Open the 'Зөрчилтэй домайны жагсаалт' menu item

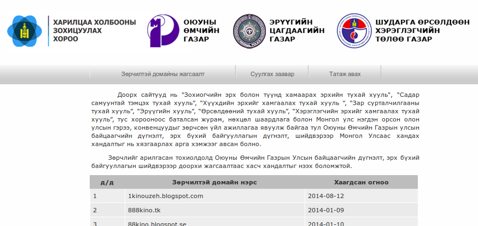(x=162, y=74)
